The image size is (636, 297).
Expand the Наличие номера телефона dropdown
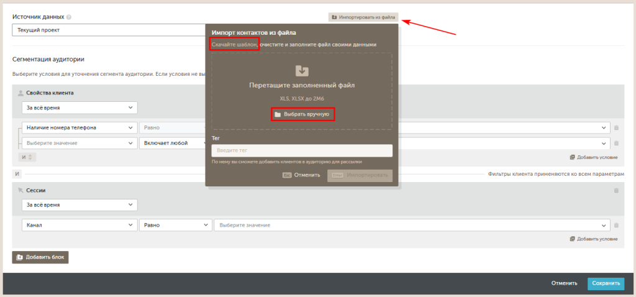click(79, 127)
